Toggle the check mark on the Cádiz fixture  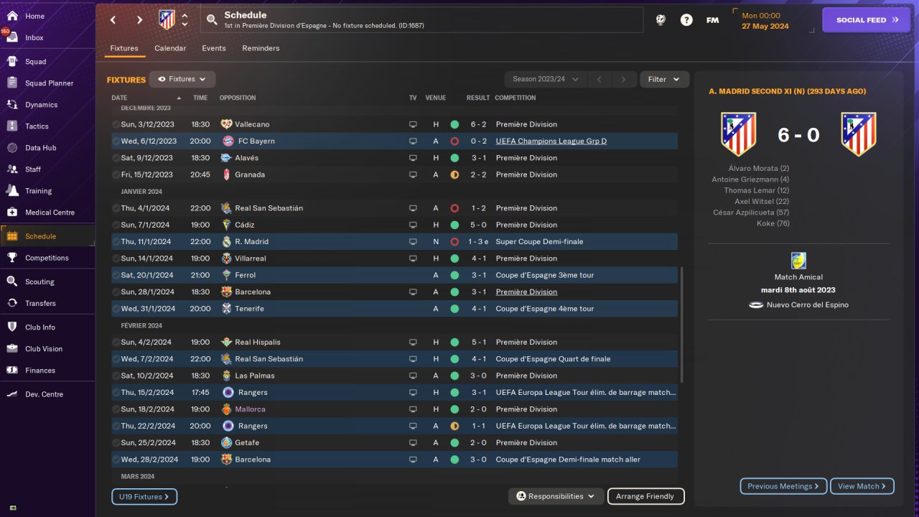[x=116, y=225]
